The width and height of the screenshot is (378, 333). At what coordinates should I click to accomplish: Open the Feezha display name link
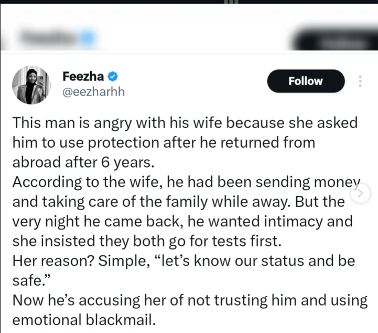click(83, 77)
